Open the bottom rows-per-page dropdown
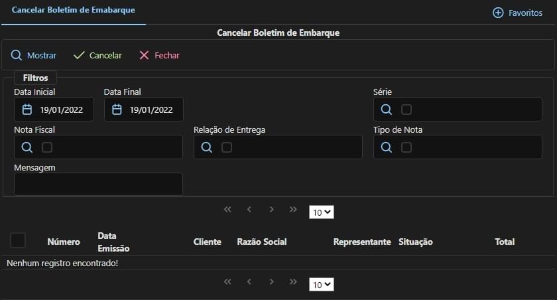Screen dimensions: 557x300 (x=322, y=285)
